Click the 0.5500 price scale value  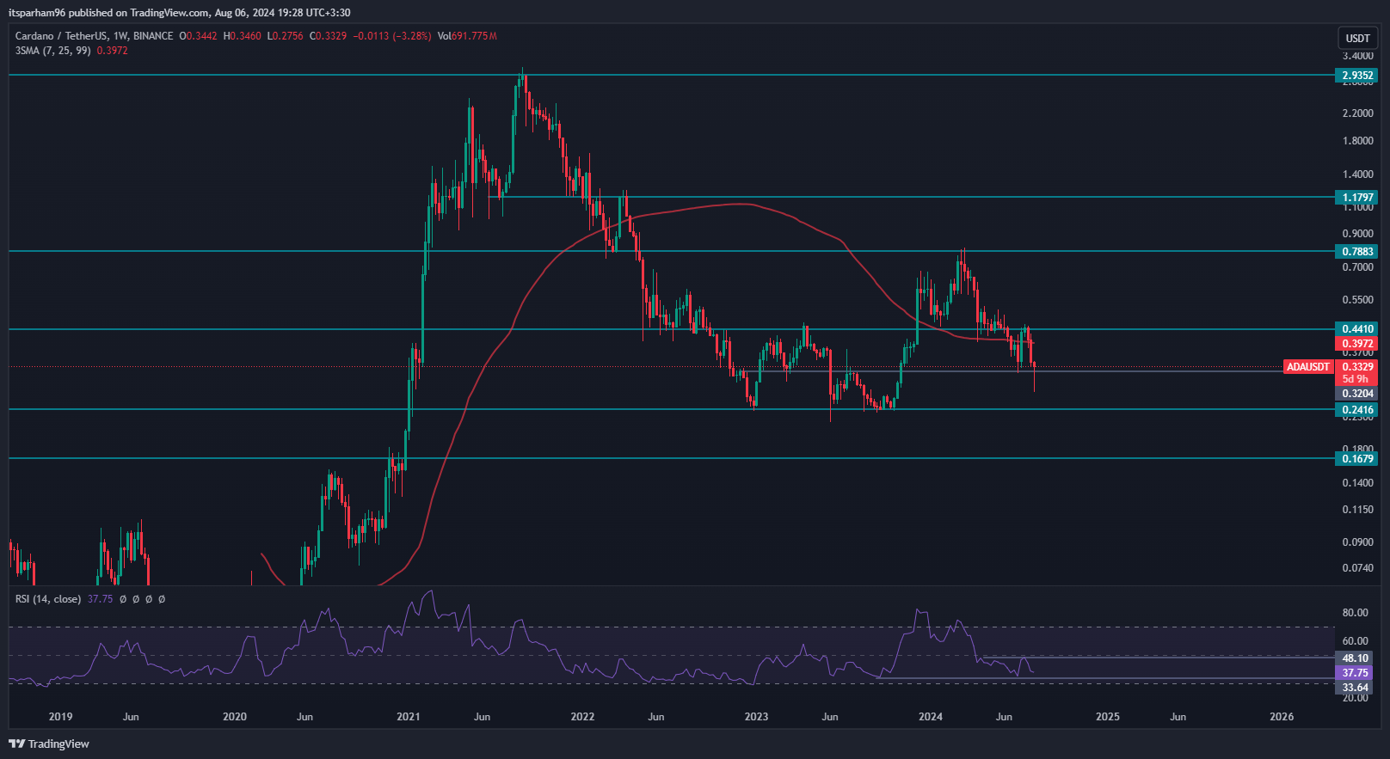1357,300
